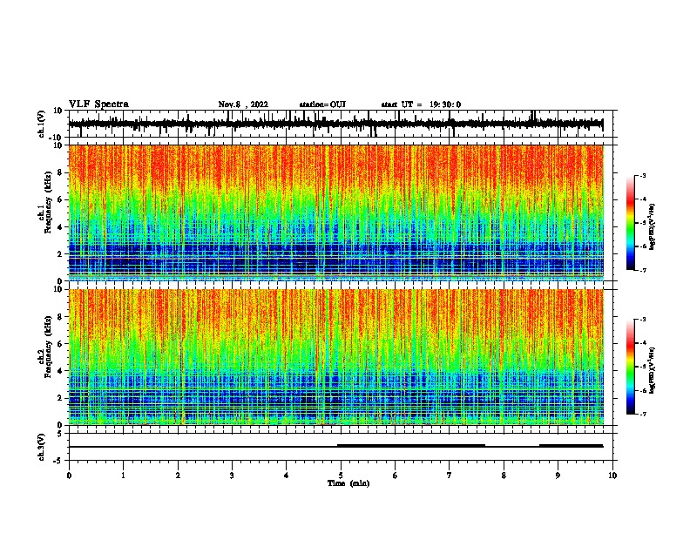Click the ch.2 frequency spectrogram panel
Image resolution: width=690 pixels, height=533 pixels.
[x=335, y=357]
